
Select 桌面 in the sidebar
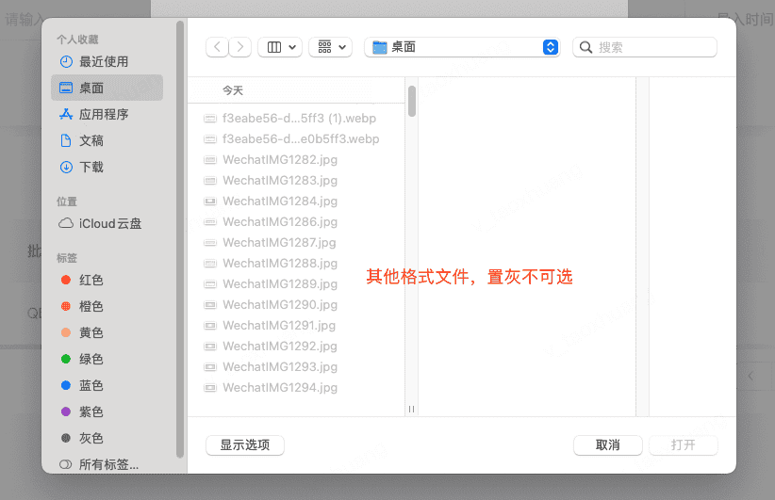click(107, 88)
